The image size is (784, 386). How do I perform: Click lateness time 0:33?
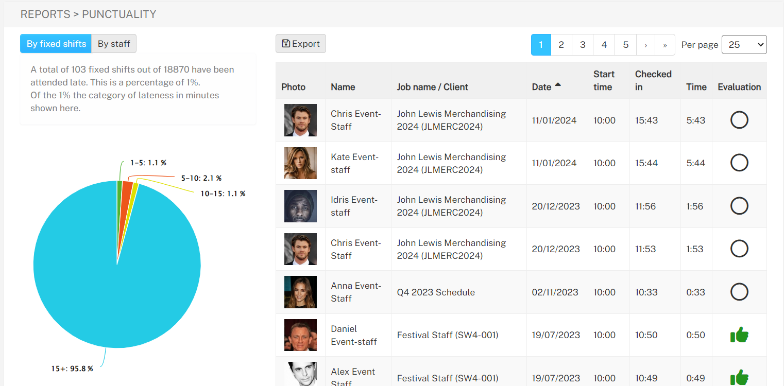[x=695, y=292]
